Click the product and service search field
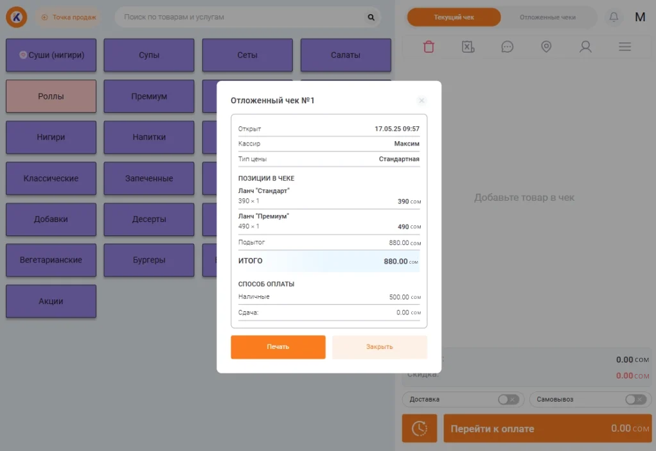The height and width of the screenshot is (451, 656). pos(241,17)
